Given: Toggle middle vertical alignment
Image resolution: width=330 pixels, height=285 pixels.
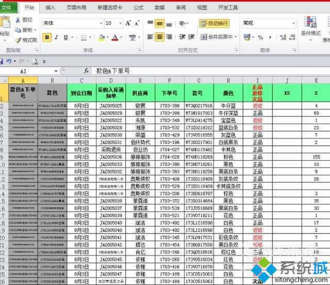Looking at the screenshot, I should pyautogui.click(x=159, y=24).
